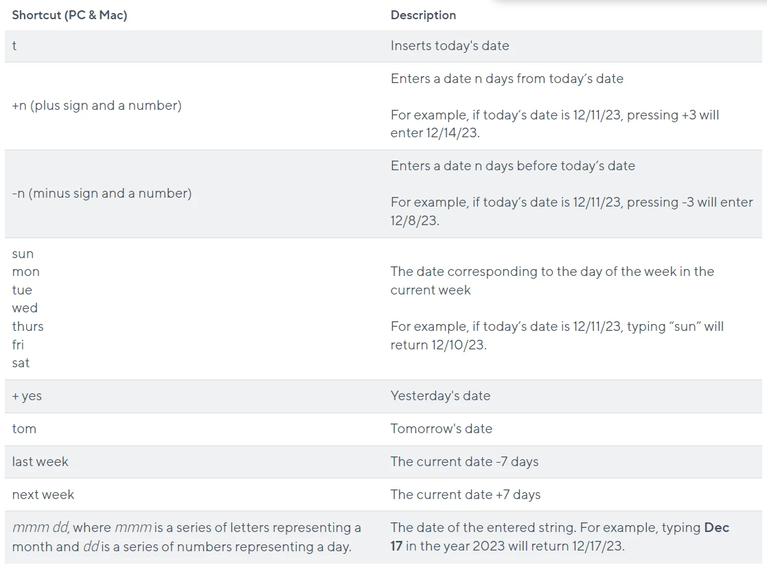Click 'Inserts today's date' description
Screen dimensions: 767x567
pos(450,46)
